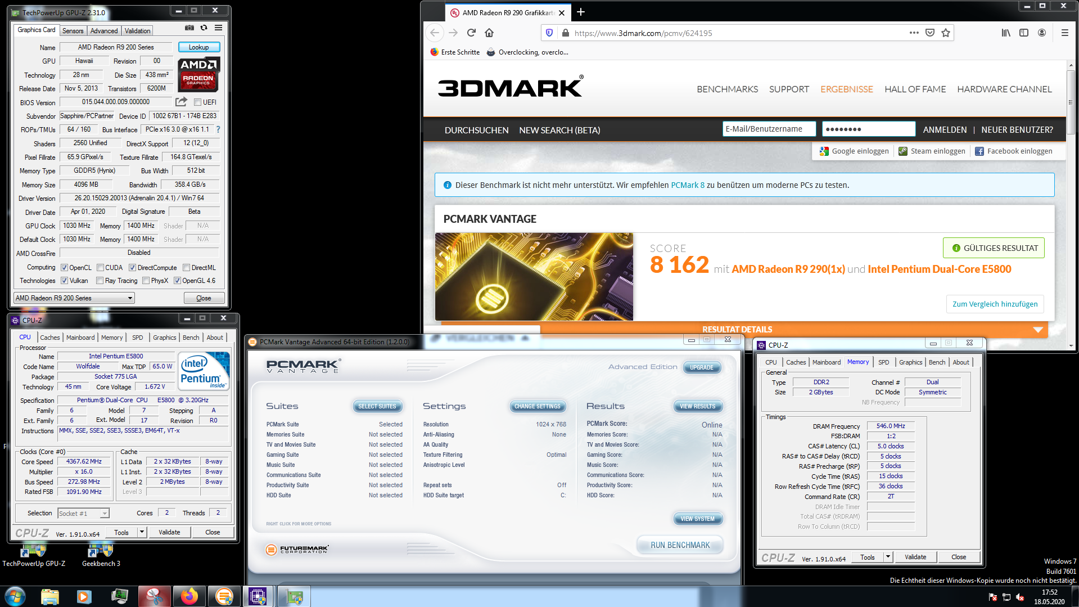
Task: Open the Geekbench 3 desktop shortcut
Action: point(101,555)
